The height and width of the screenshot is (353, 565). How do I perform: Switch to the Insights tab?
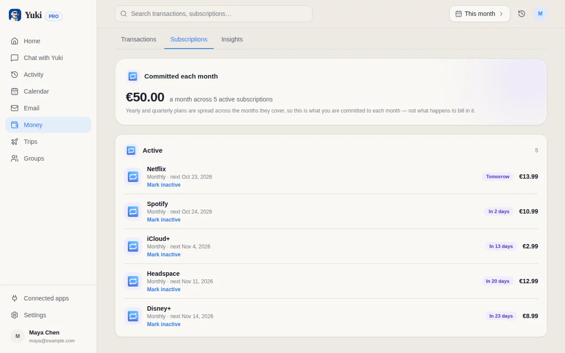(232, 39)
